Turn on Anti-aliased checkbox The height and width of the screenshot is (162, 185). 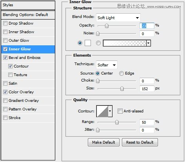pos(120,111)
